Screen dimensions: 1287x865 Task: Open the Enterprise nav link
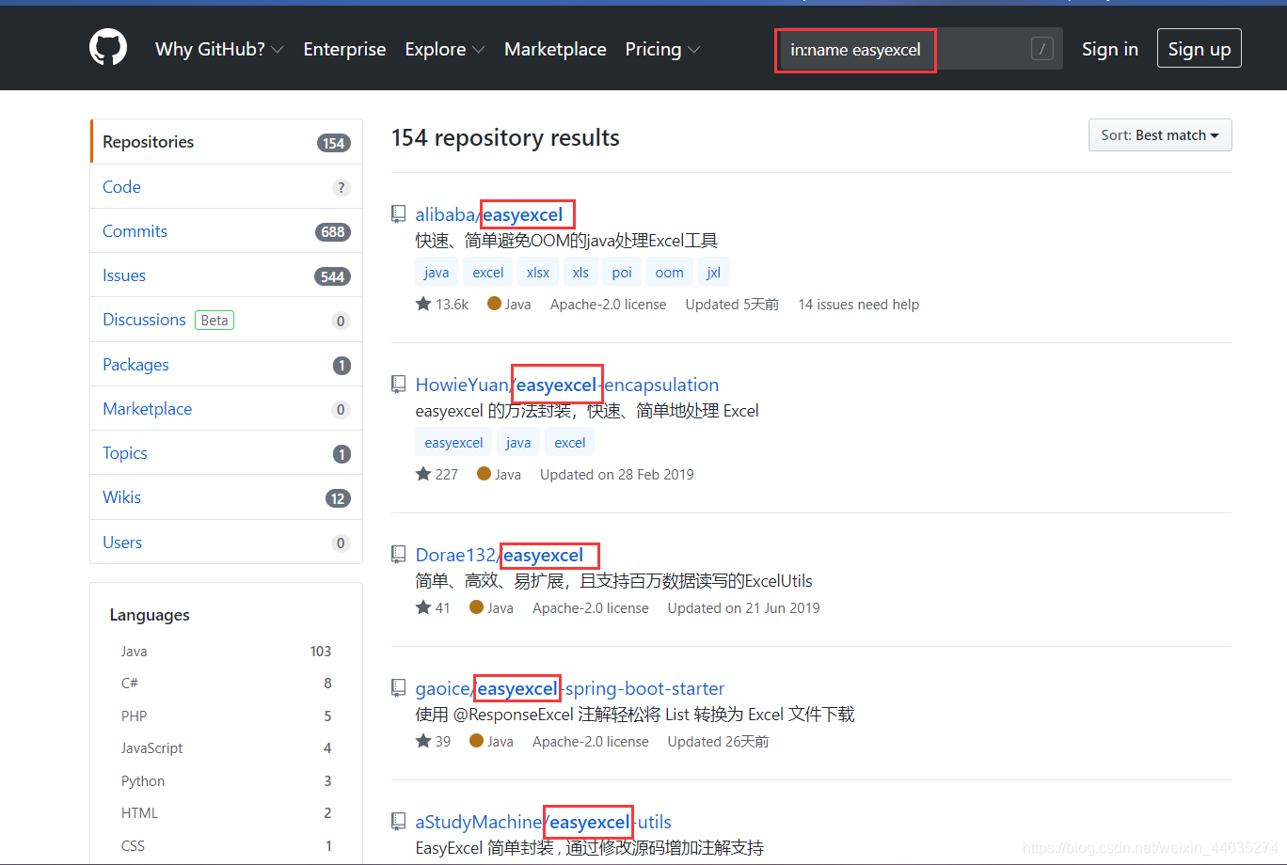344,49
